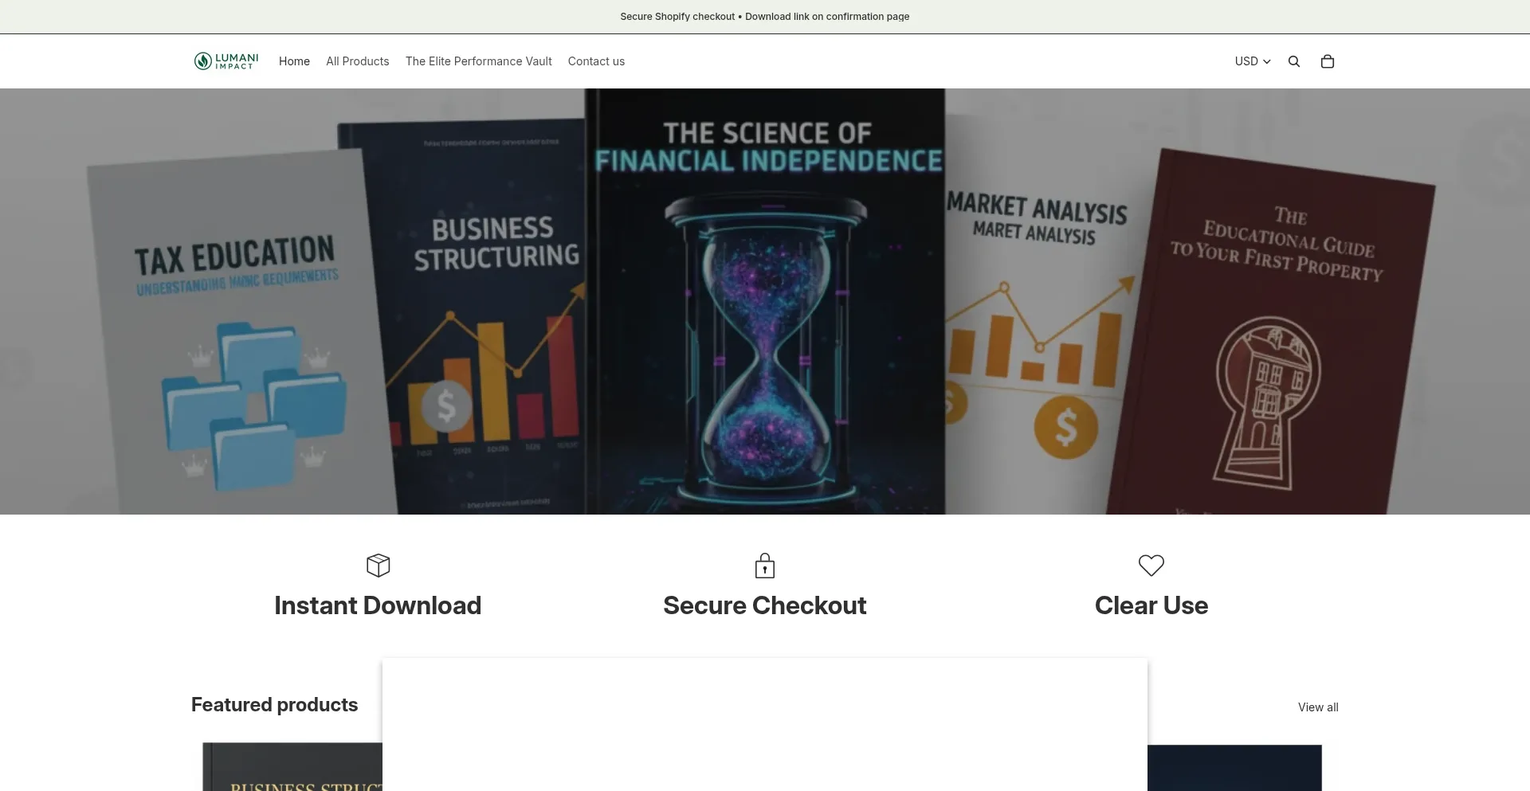
Task: Click Educational Guide to First Property book
Action: click(x=1275, y=335)
